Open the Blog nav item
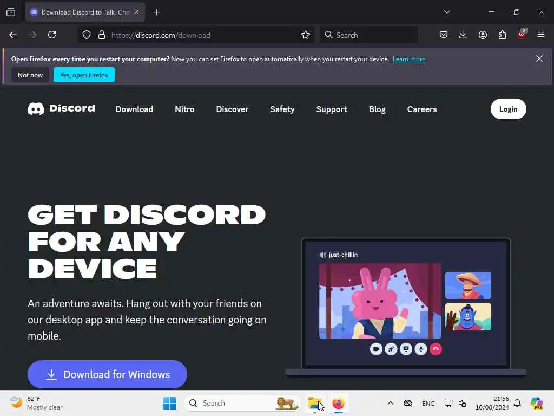 click(x=377, y=109)
